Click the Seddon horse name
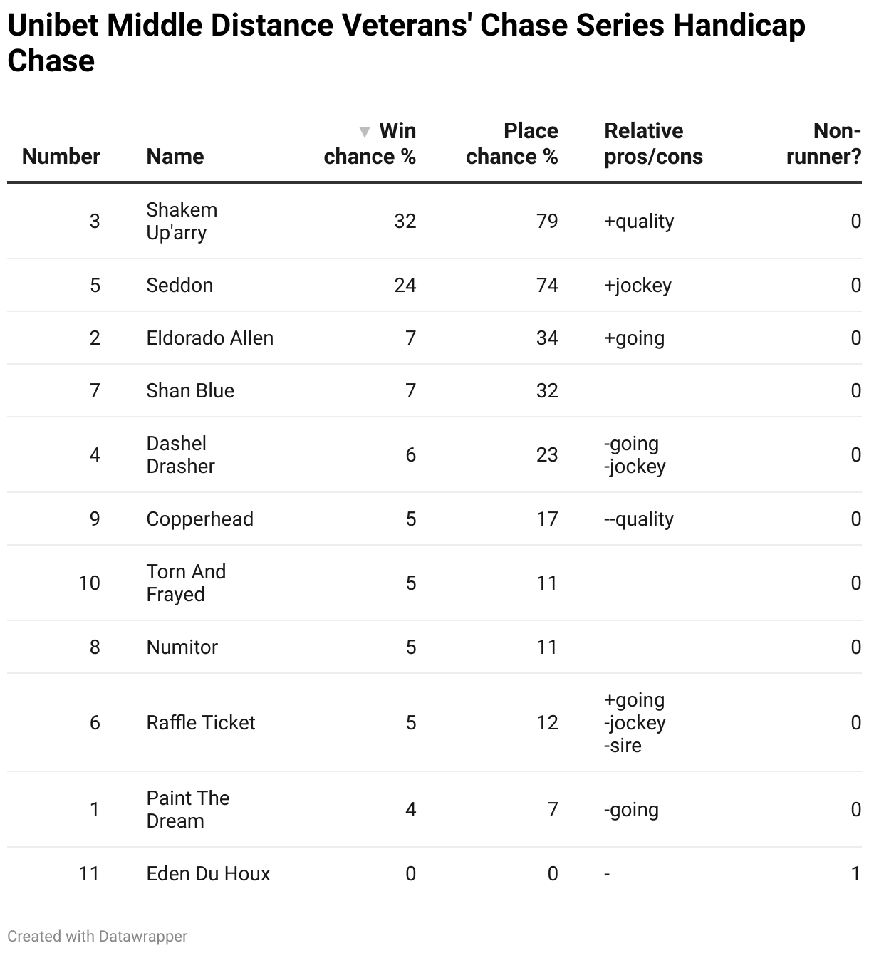Screen dimensions: 869x953 coord(179,286)
